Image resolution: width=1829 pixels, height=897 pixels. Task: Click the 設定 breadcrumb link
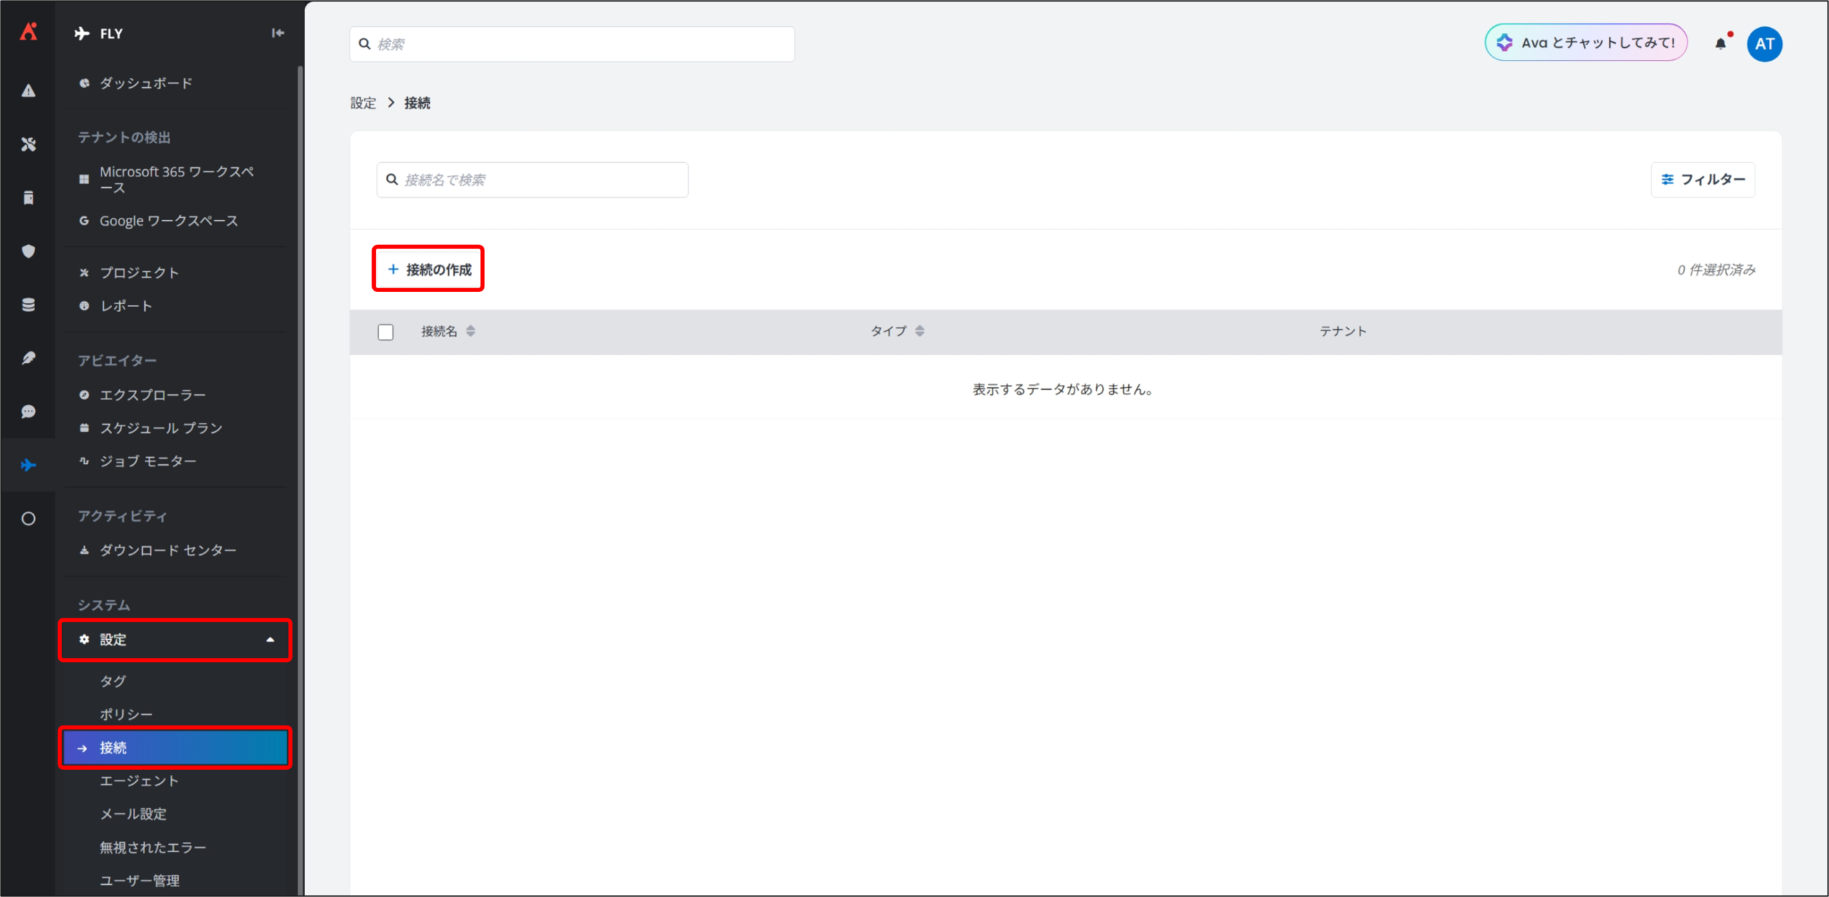tap(363, 104)
